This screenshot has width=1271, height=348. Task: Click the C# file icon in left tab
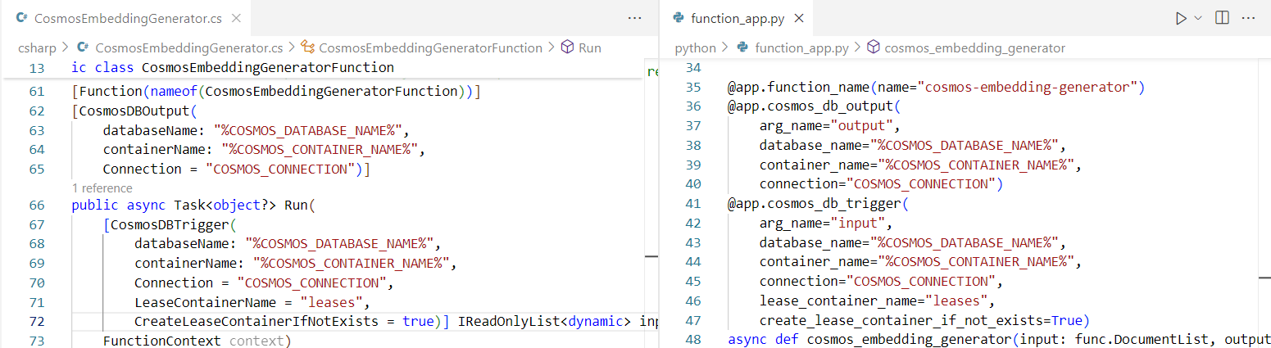coord(21,17)
